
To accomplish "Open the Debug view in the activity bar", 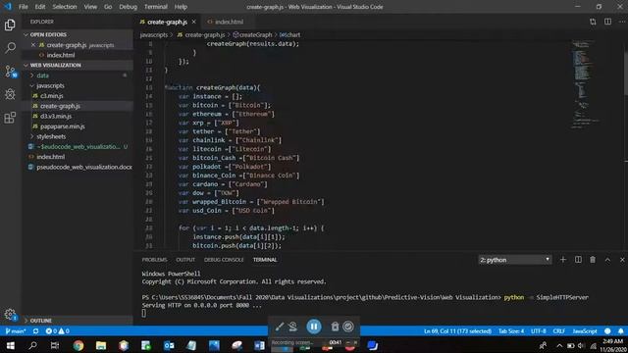I will (x=10, y=94).
